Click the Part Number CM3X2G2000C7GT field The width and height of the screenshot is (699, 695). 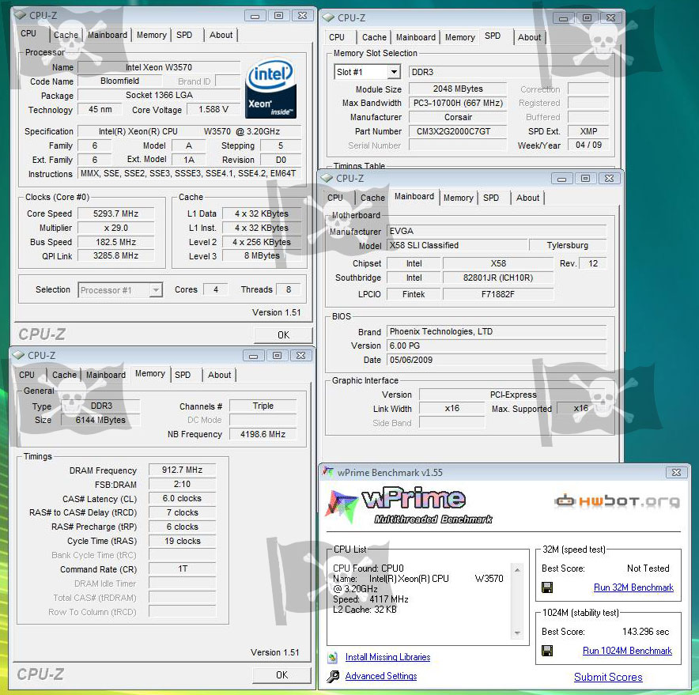pyautogui.click(x=458, y=131)
